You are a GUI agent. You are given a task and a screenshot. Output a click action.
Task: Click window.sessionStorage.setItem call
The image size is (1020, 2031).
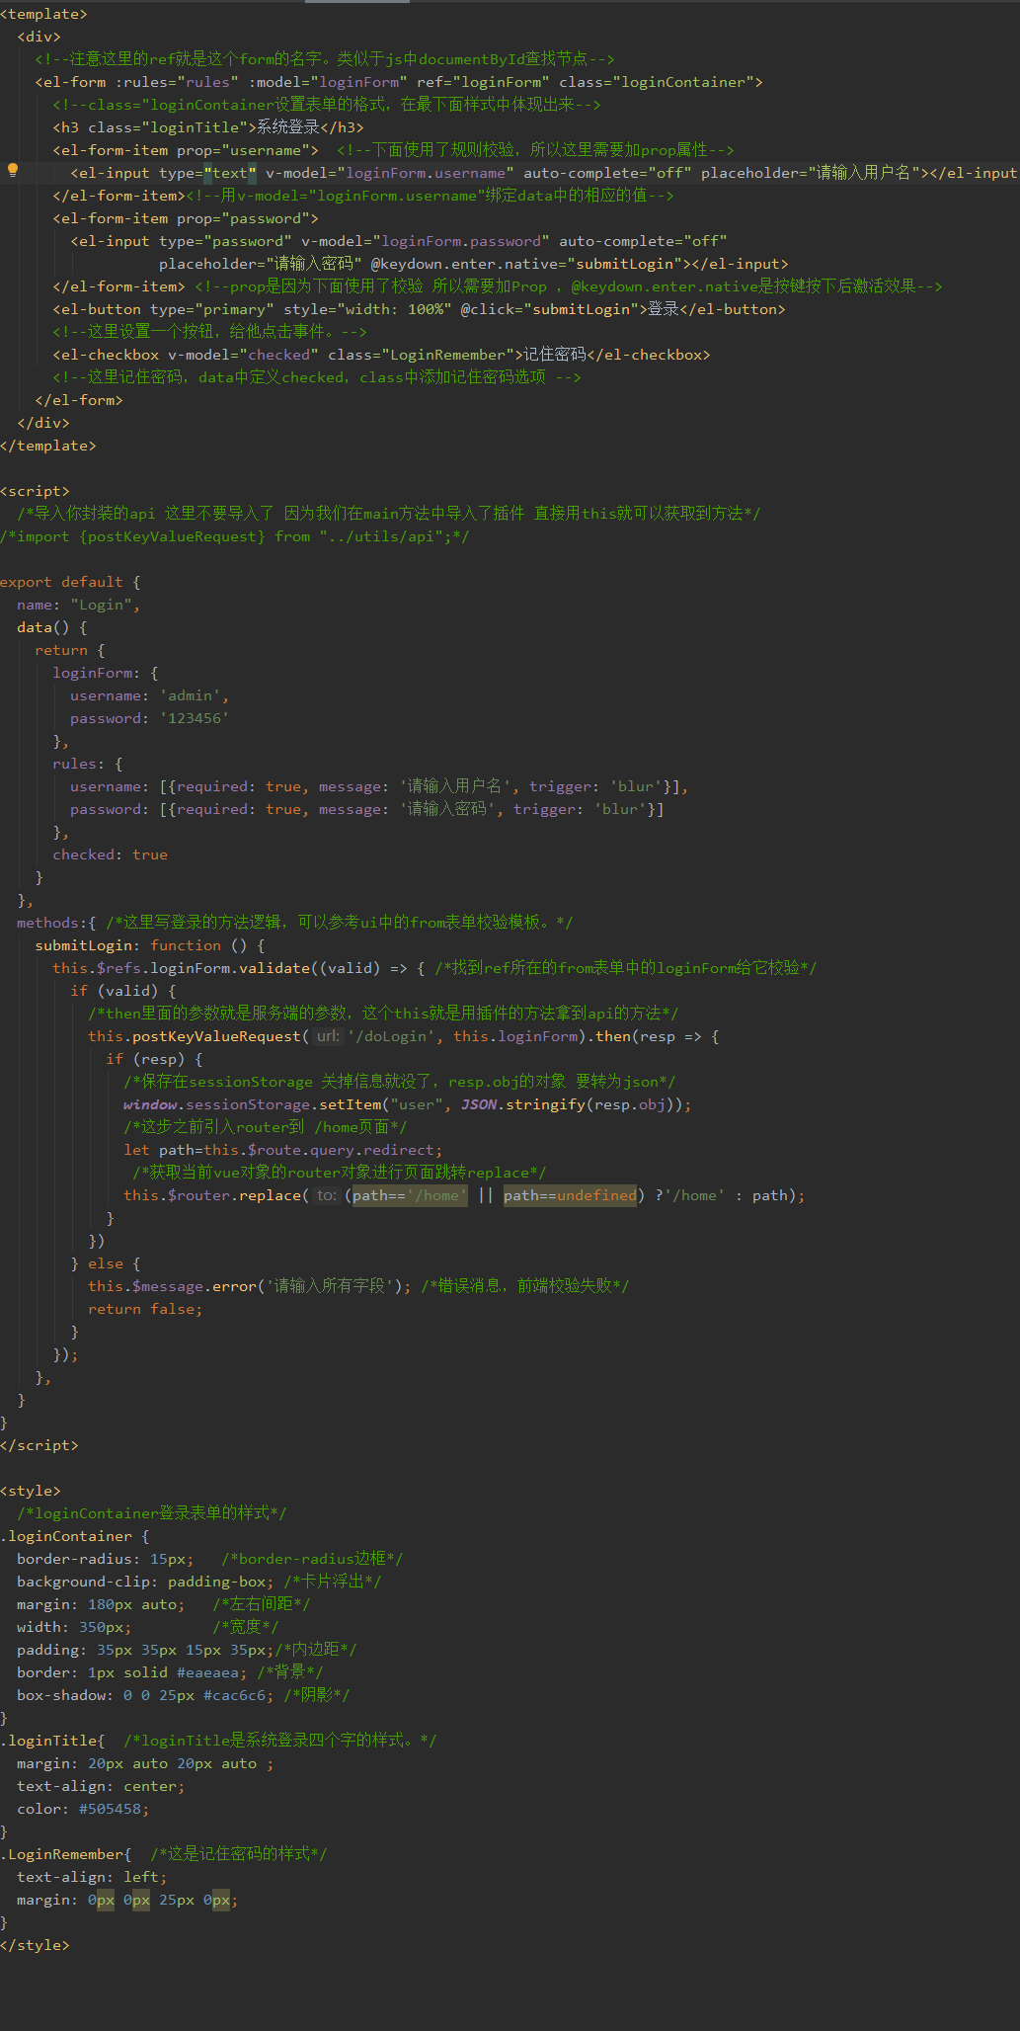tap(252, 1104)
